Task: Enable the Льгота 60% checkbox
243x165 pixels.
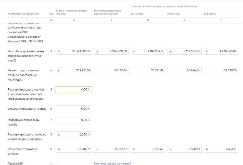Action: pyautogui.click(x=57, y=164)
